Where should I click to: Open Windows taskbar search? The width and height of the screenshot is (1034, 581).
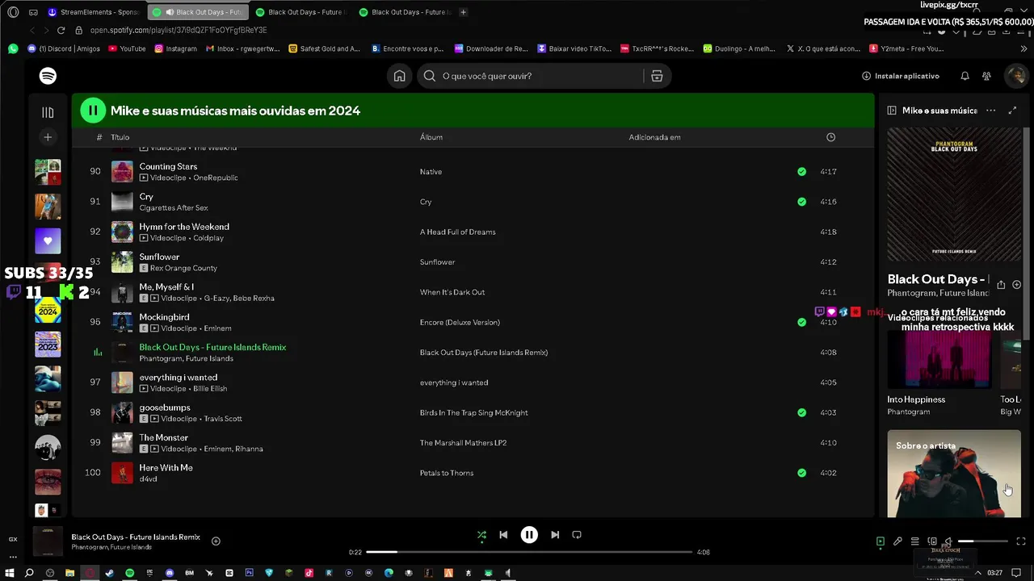click(x=29, y=573)
